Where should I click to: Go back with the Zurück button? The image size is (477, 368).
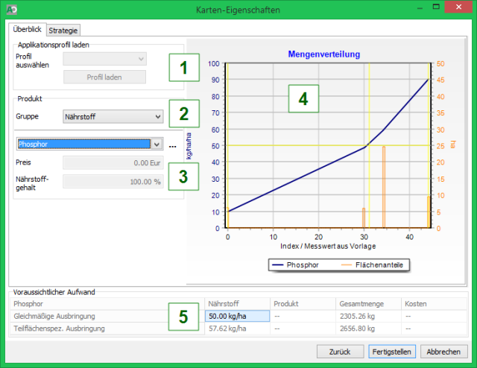(340, 352)
